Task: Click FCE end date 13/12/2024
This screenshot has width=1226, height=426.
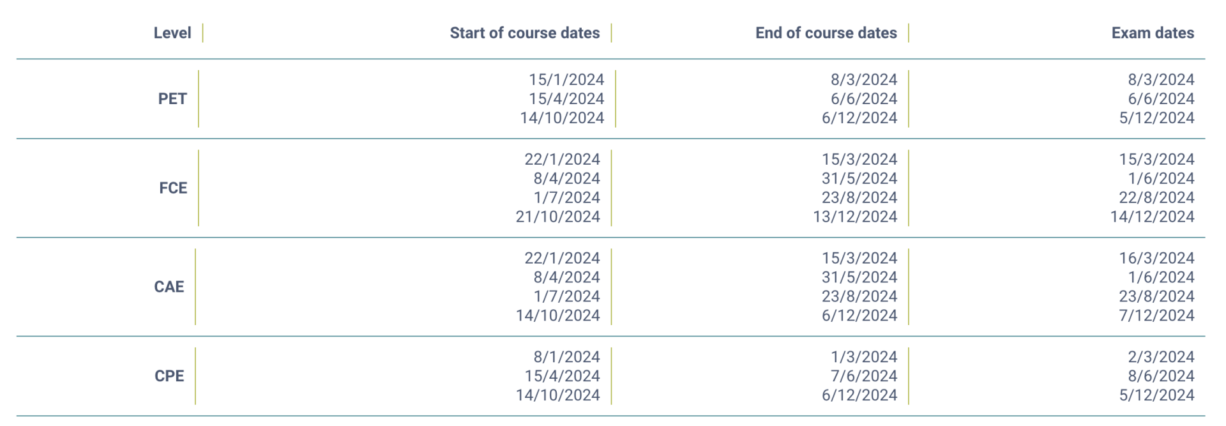Action: coord(855,217)
